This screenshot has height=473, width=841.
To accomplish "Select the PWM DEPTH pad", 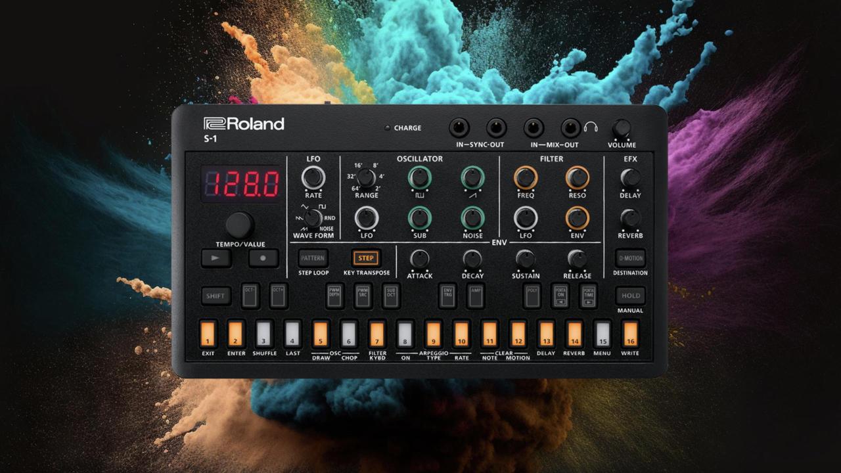I will tap(333, 296).
